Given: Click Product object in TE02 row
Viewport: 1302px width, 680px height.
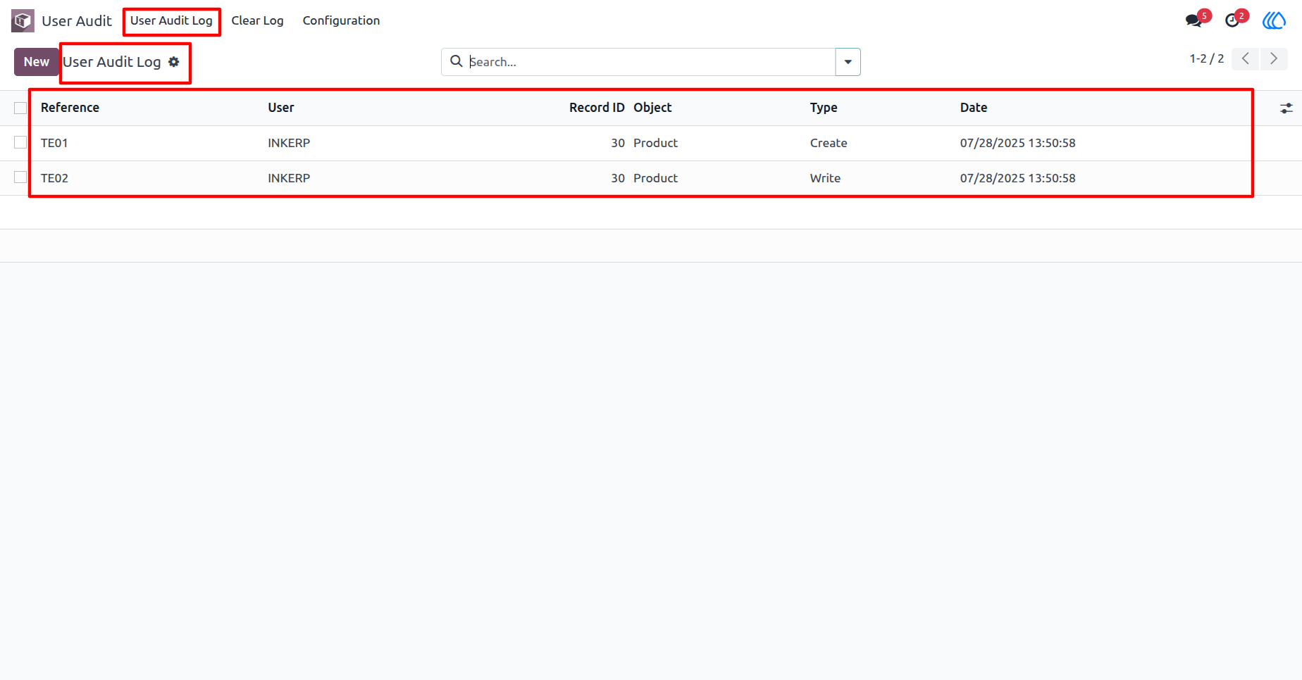Looking at the screenshot, I should tap(655, 178).
